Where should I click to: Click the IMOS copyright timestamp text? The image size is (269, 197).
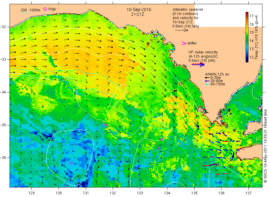coord(265,146)
